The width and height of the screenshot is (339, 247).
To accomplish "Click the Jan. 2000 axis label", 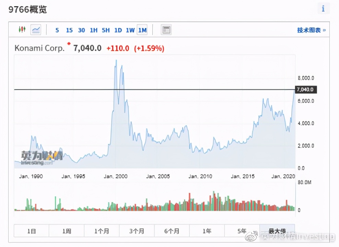I will click(115, 177).
